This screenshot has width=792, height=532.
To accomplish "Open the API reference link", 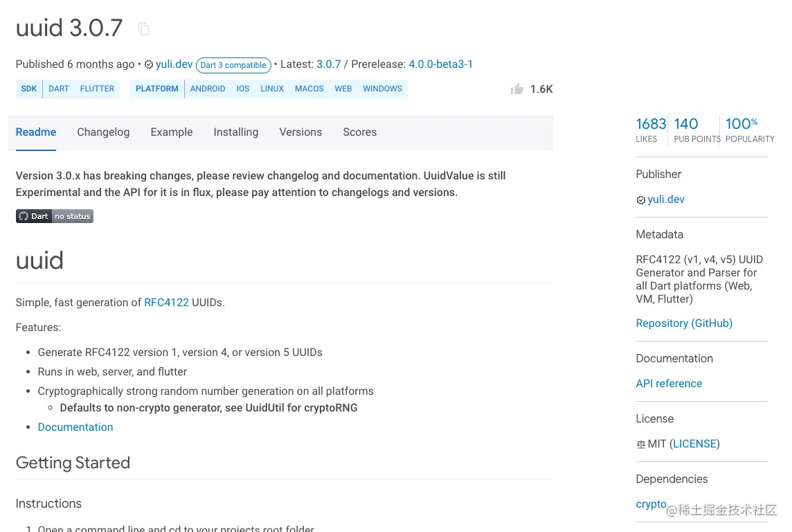I will tap(669, 384).
